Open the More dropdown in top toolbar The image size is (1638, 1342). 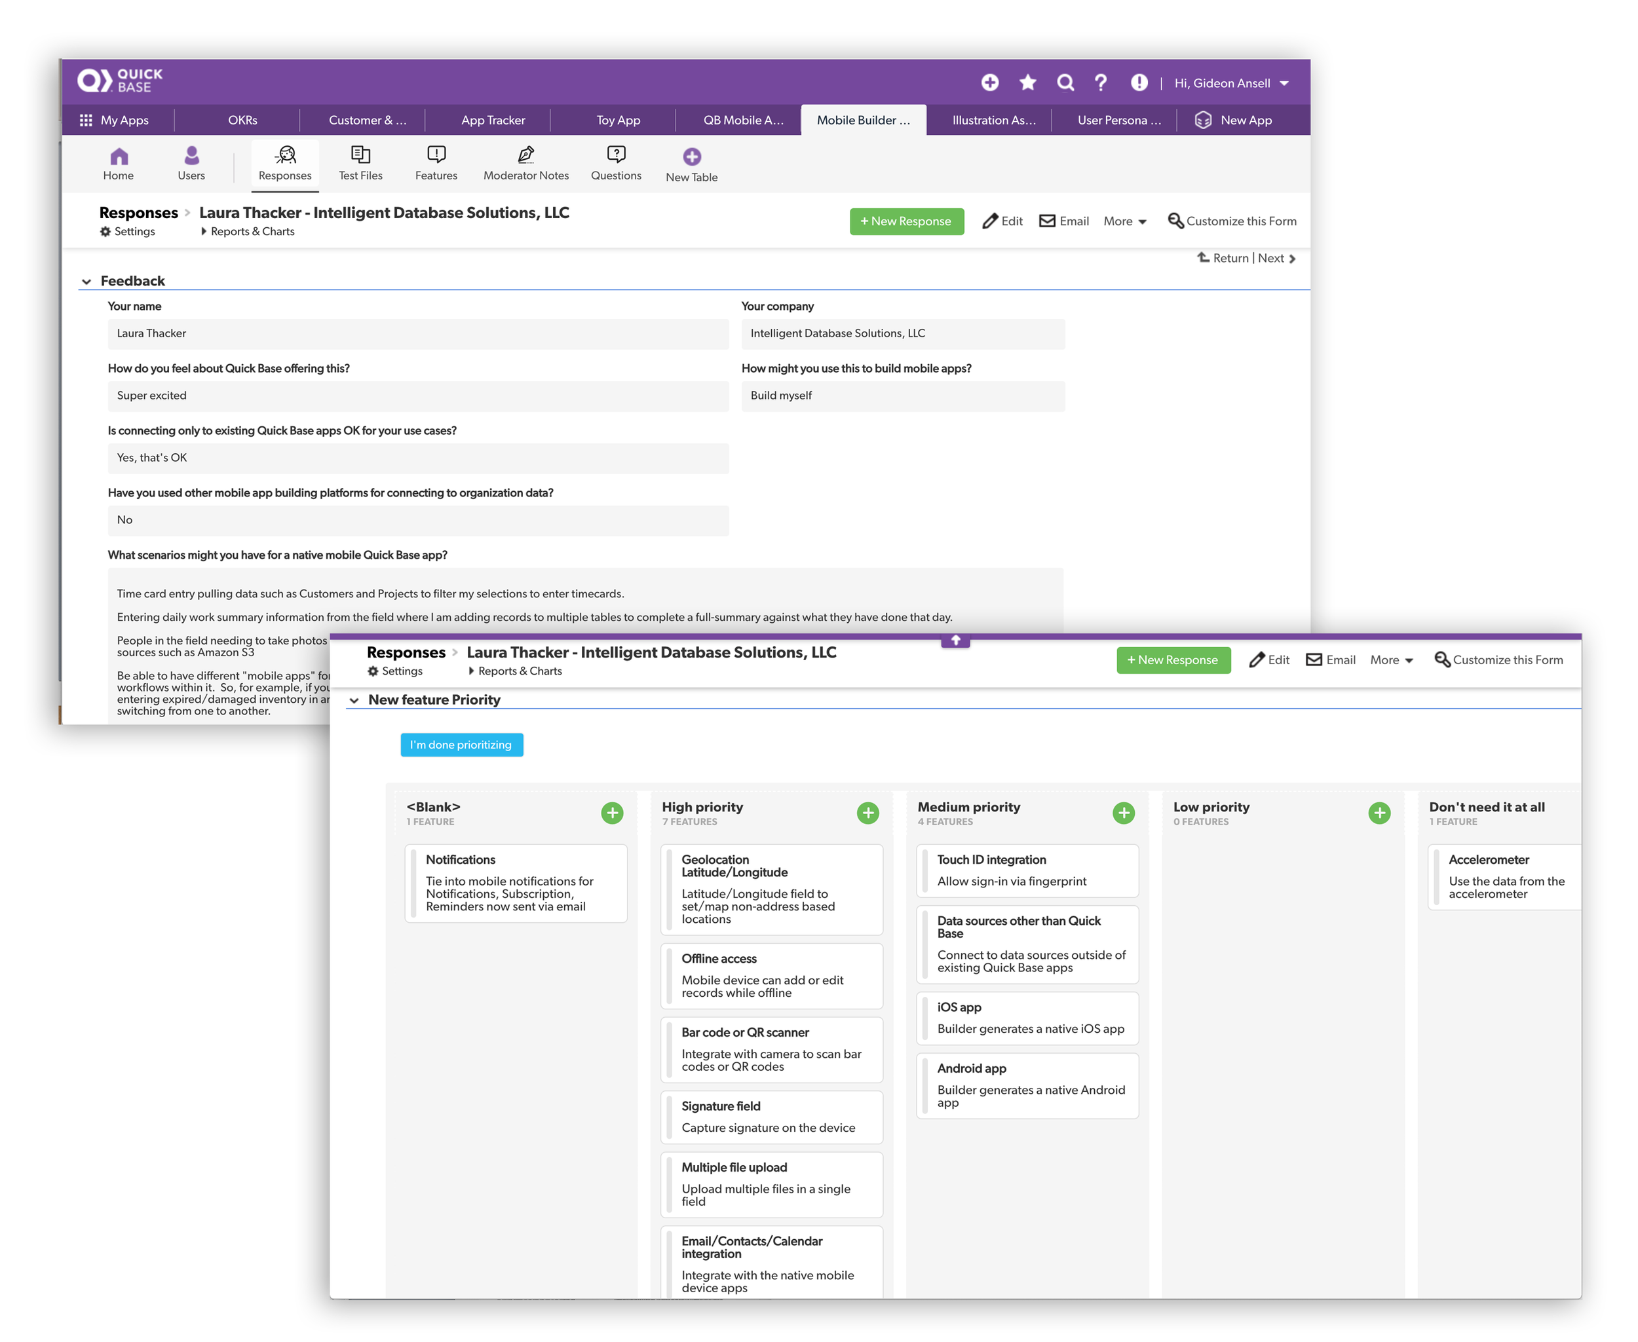point(1124,221)
